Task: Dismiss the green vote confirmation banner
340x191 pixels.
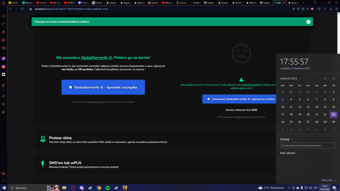Action: click(x=308, y=22)
